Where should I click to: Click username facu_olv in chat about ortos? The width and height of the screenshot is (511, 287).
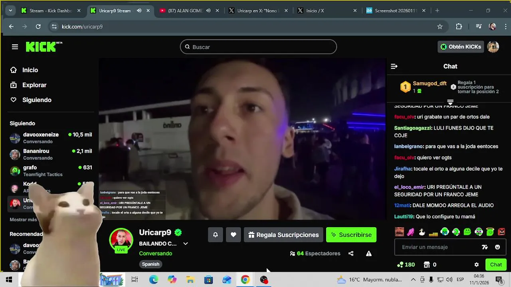(404, 117)
